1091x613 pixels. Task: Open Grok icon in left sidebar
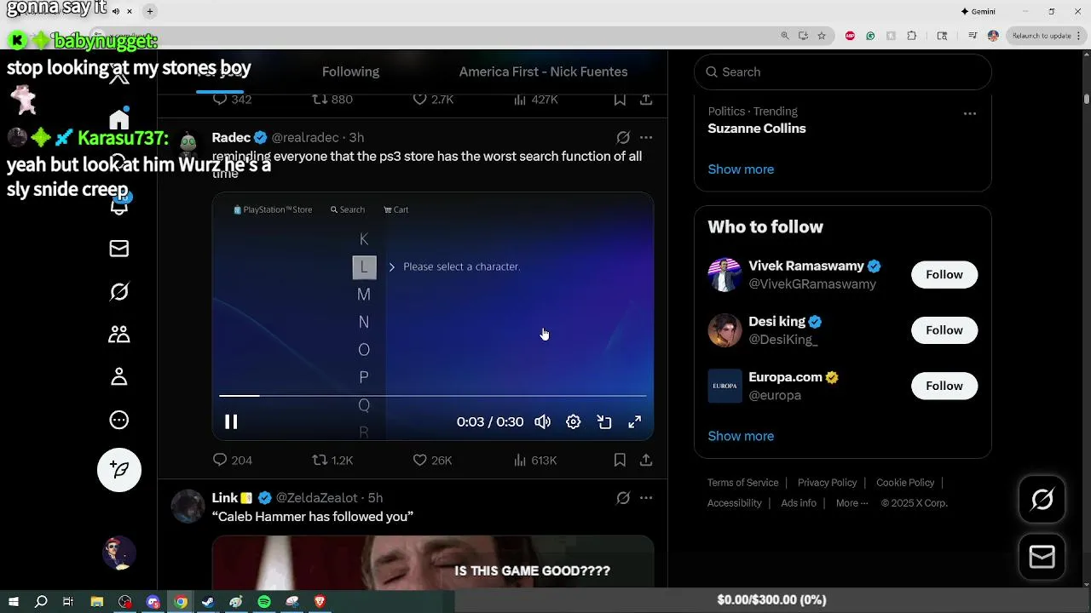[119, 292]
